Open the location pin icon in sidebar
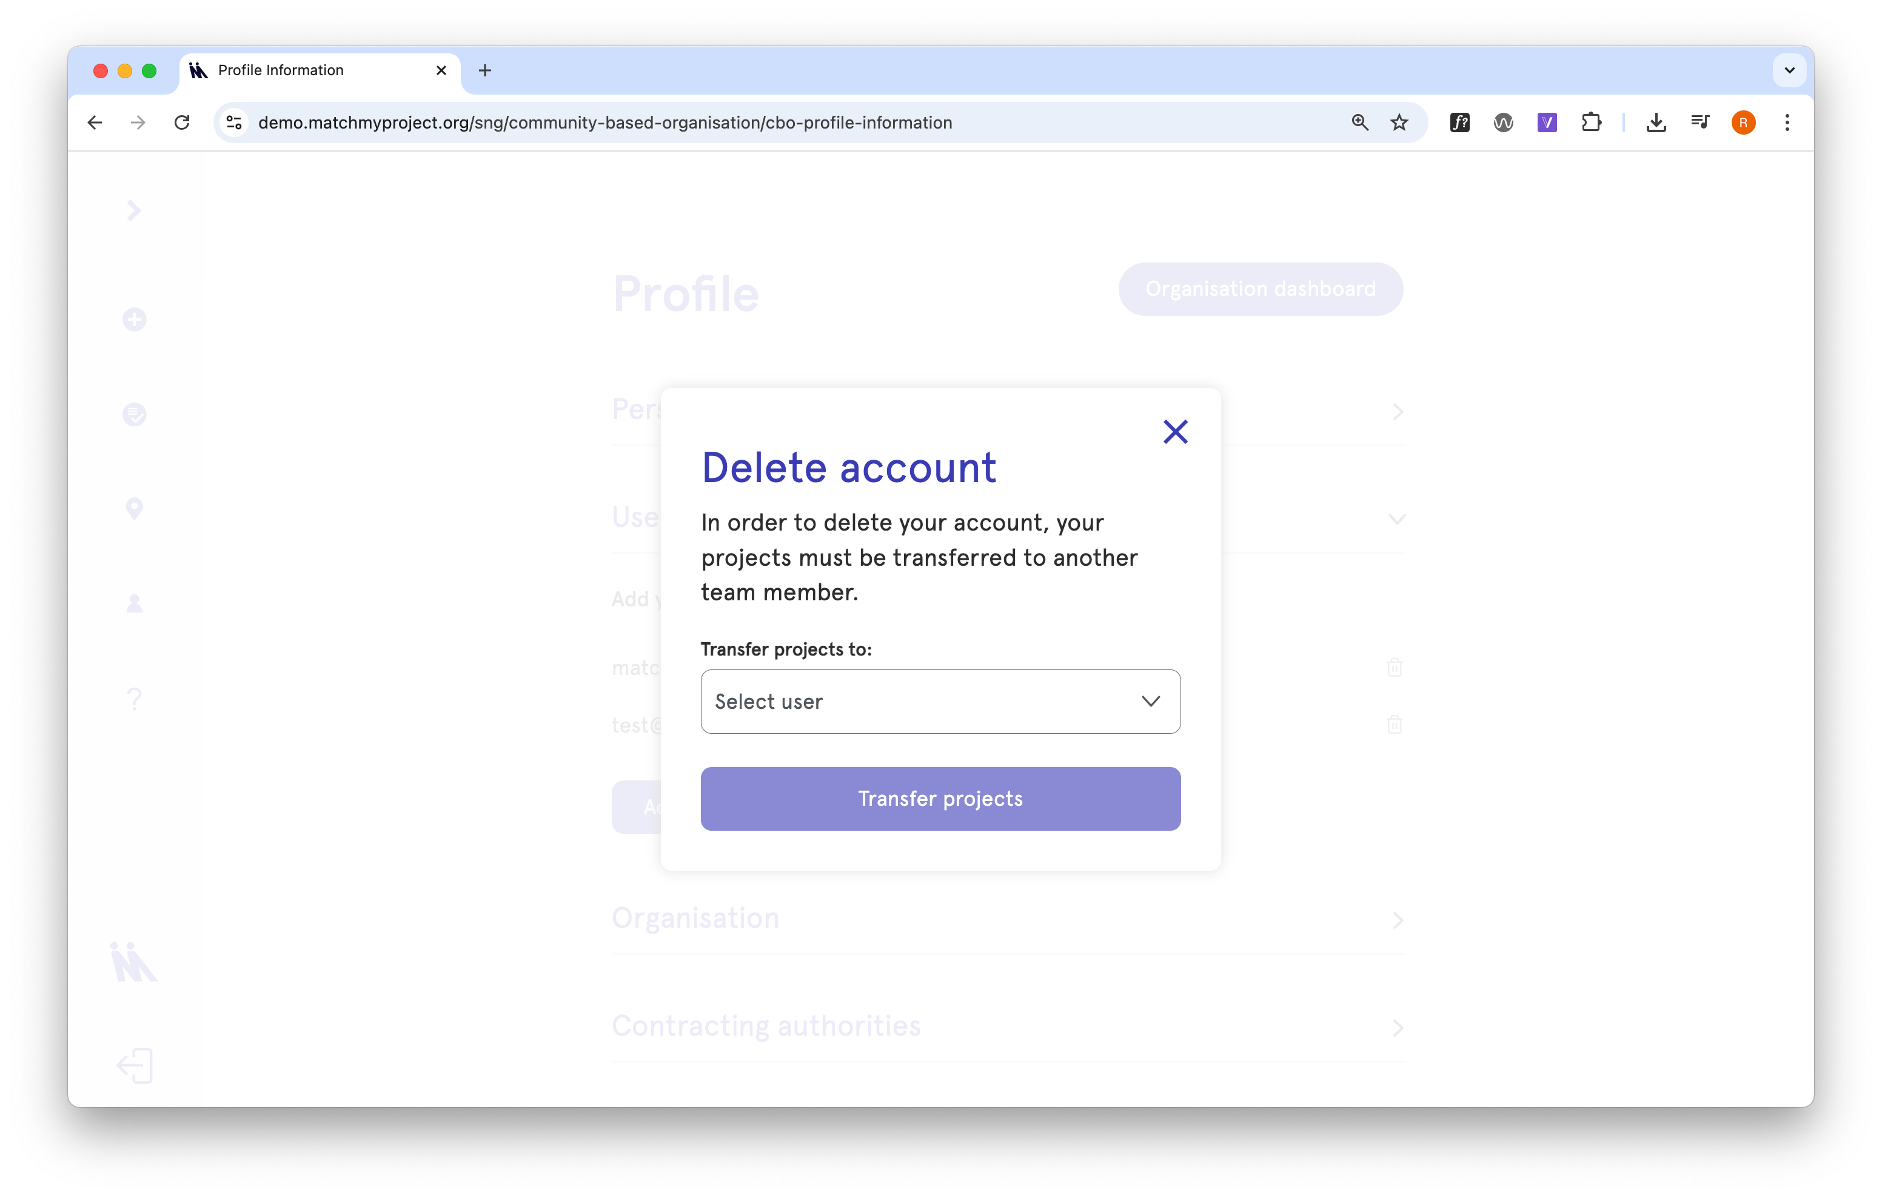This screenshot has width=1882, height=1197. [x=135, y=509]
